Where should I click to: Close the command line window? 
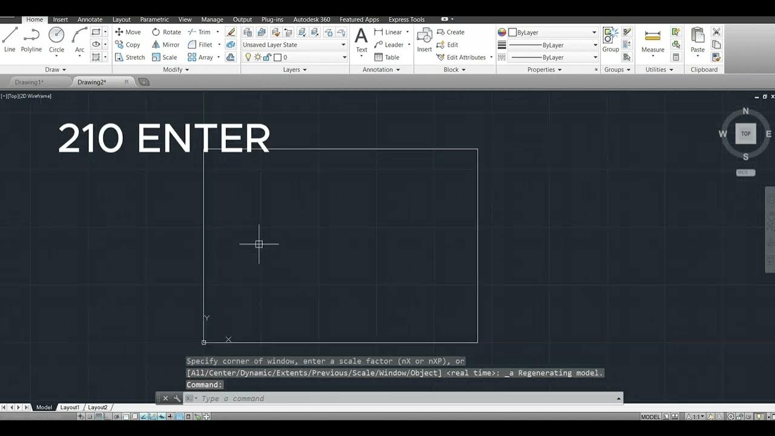165,398
